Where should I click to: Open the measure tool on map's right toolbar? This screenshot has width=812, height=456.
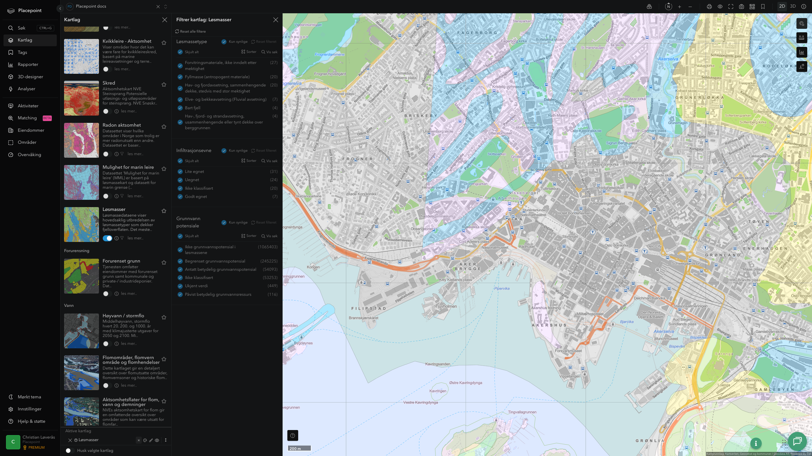pos(802,38)
